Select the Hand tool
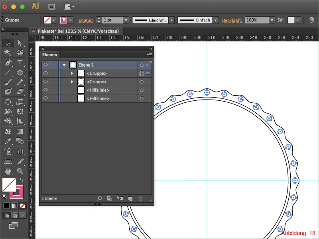The height and width of the screenshot is (239, 319). tap(8, 171)
